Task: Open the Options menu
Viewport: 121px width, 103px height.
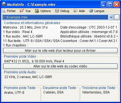Action: click(x=46, y=11)
